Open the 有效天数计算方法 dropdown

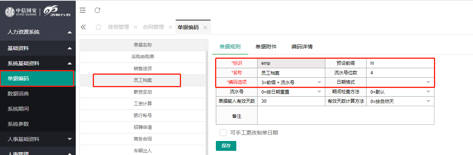[400, 101]
